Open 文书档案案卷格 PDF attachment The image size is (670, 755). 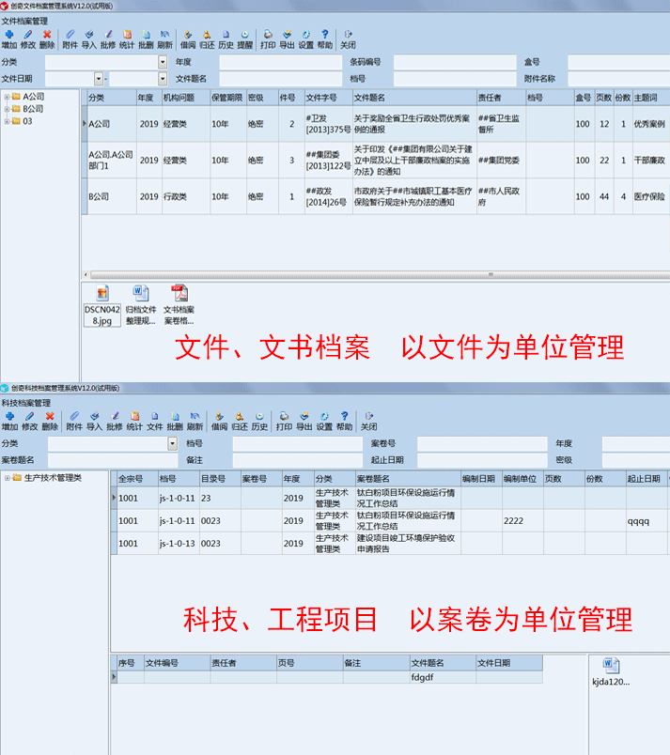click(x=179, y=305)
